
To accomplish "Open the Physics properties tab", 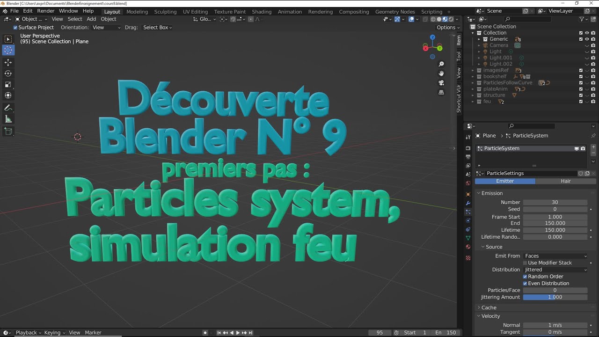I will pyautogui.click(x=468, y=221).
